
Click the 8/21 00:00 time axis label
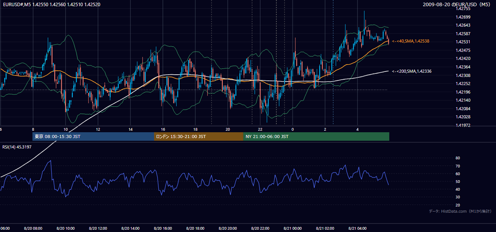293,229
